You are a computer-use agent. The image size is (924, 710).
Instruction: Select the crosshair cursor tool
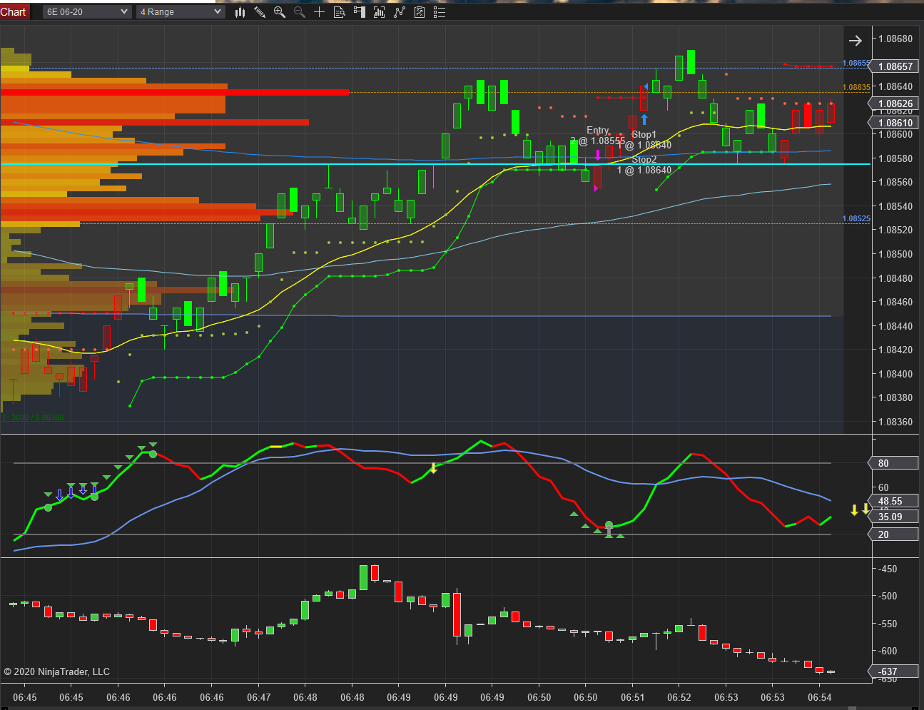(x=320, y=12)
